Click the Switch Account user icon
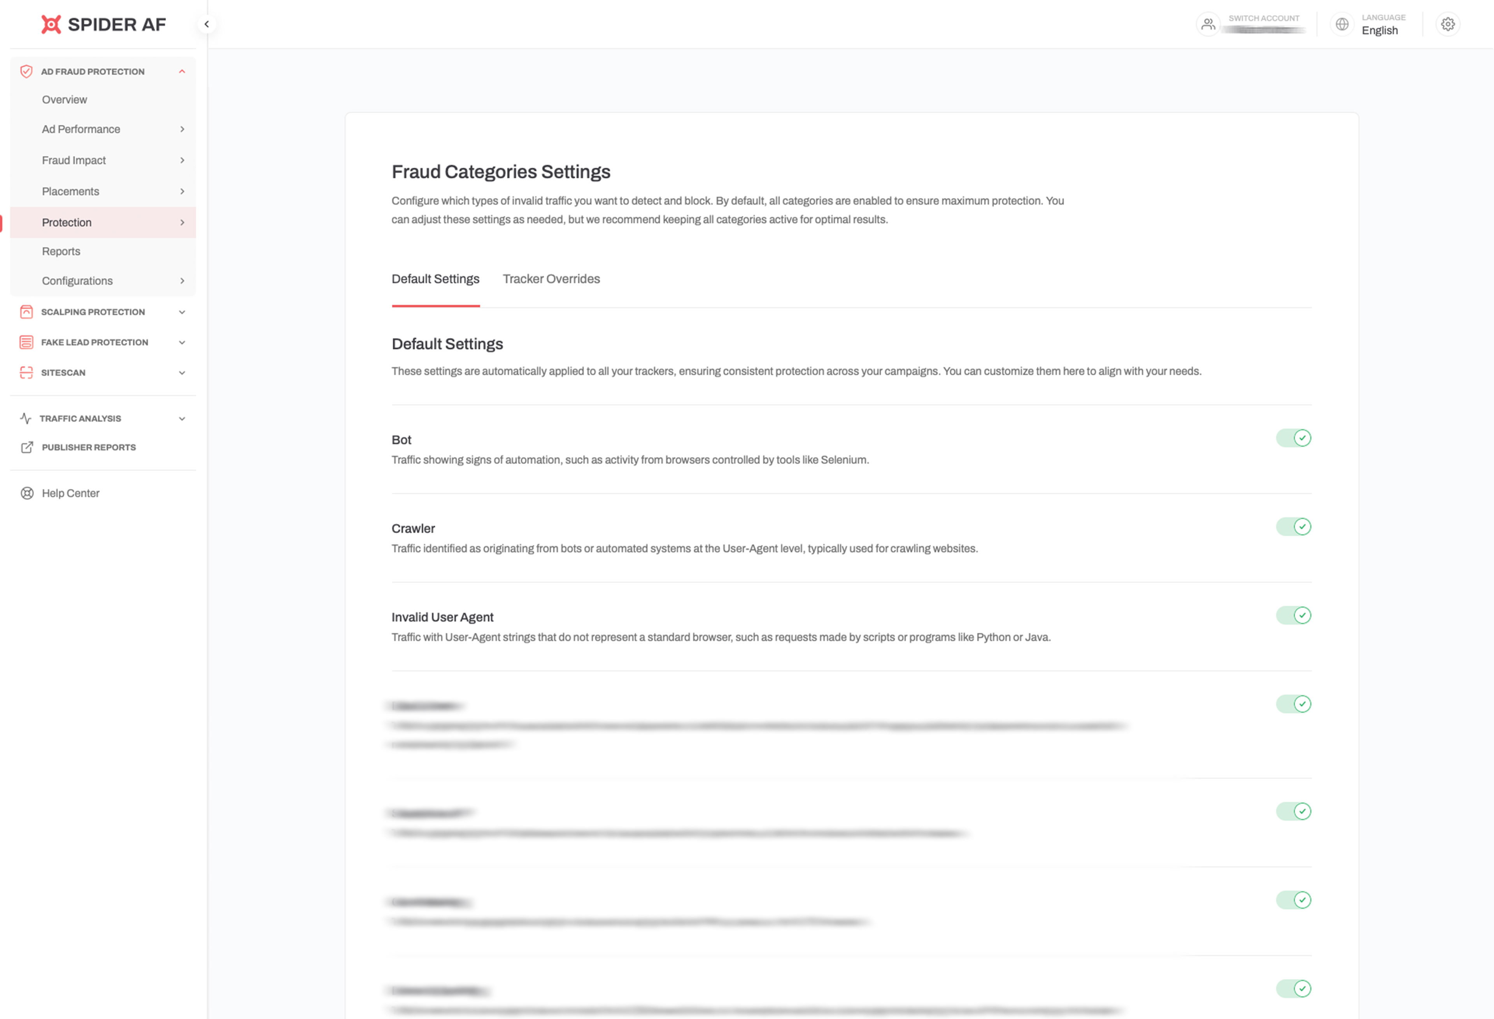 pos(1208,24)
